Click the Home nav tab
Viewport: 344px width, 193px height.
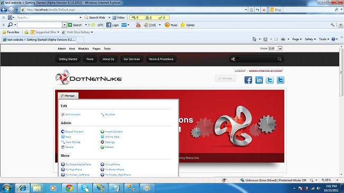click(x=90, y=59)
